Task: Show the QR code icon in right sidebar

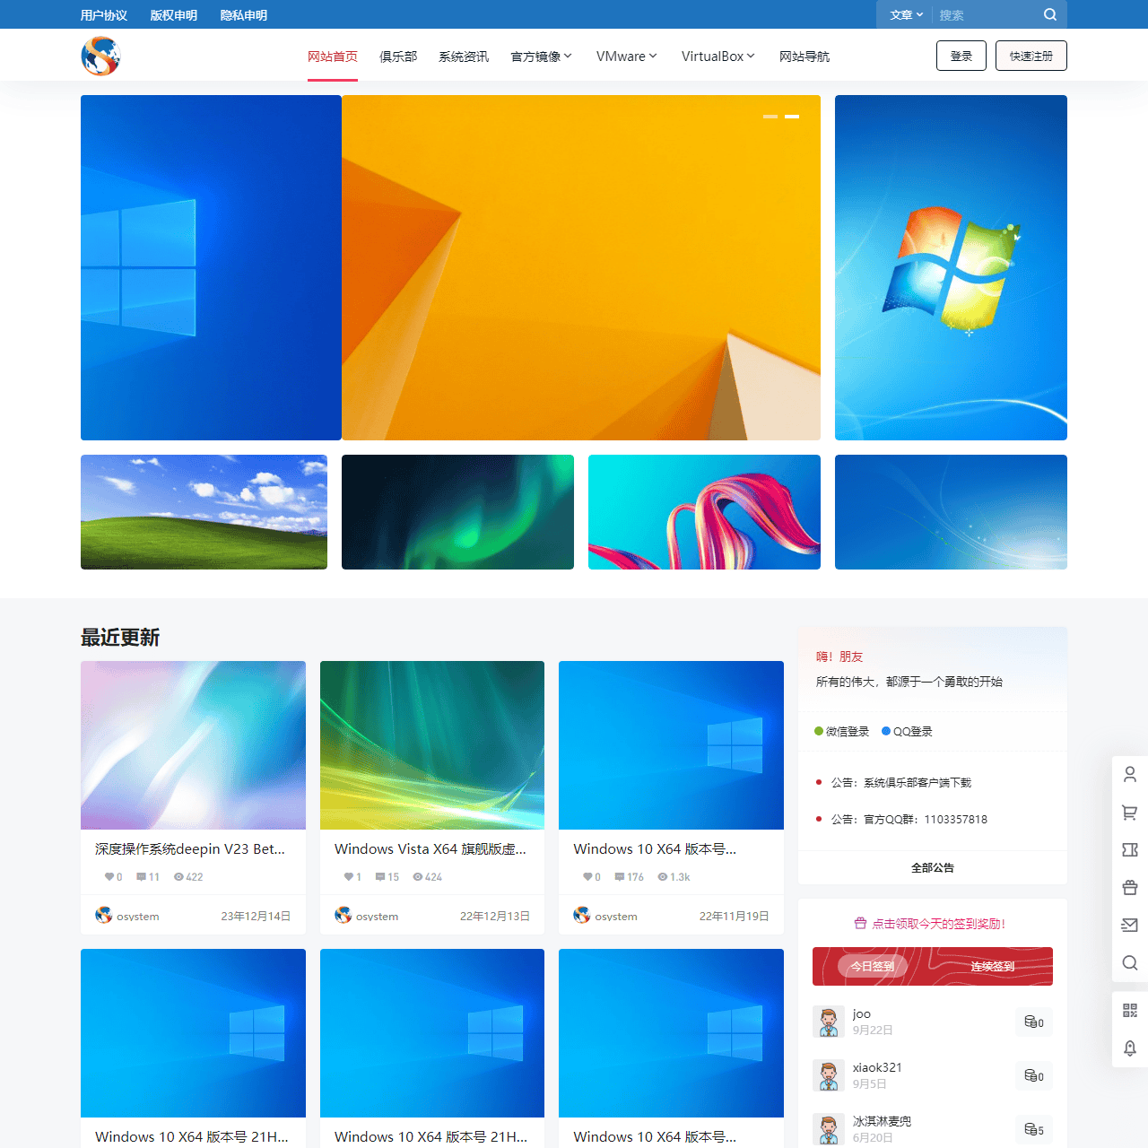Action: coord(1130,1011)
